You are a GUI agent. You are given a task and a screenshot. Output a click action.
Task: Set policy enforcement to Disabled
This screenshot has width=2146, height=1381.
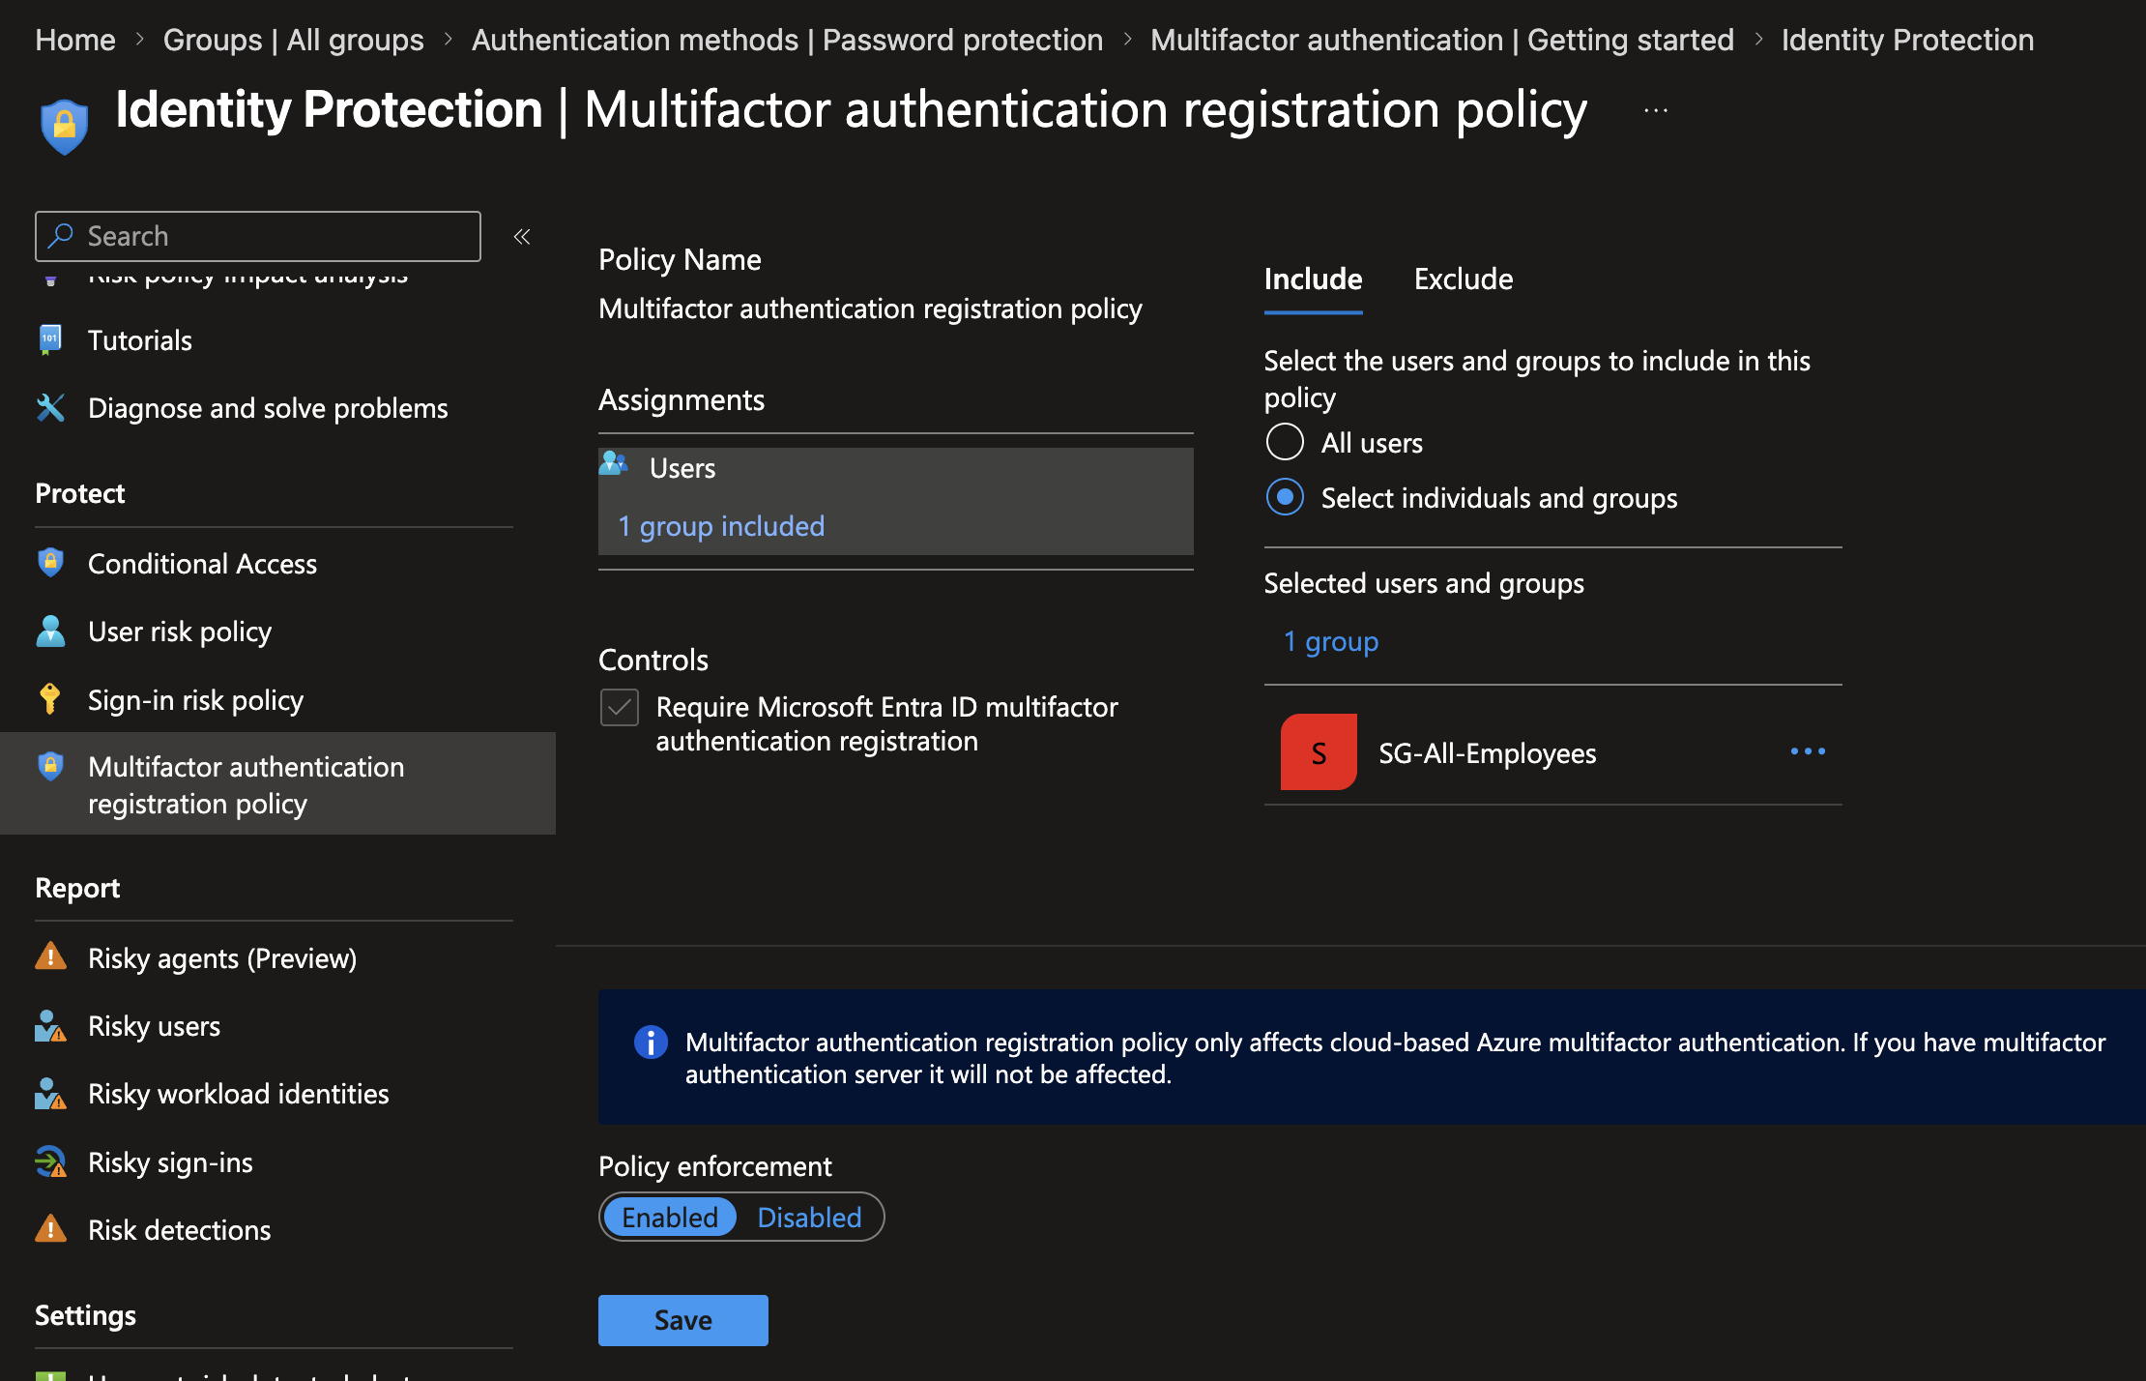(x=809, y=1217)
